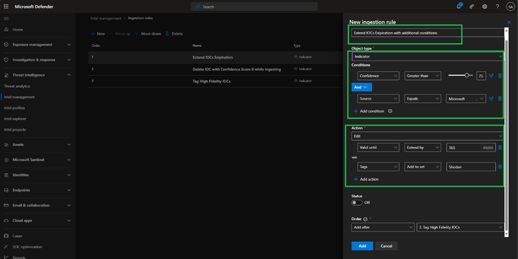The image size is (518, 259).
Task: Delete the Source condition with trash icon
Action: click(500, 98)
